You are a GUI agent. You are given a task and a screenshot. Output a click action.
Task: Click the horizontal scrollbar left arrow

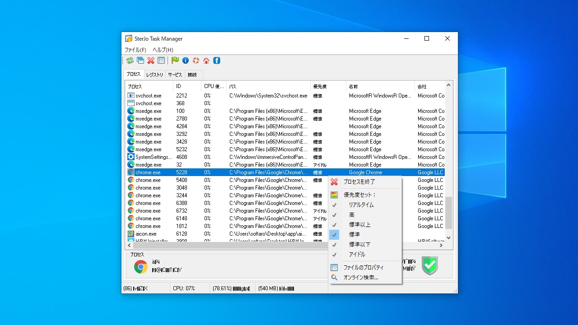coord(129,246)
